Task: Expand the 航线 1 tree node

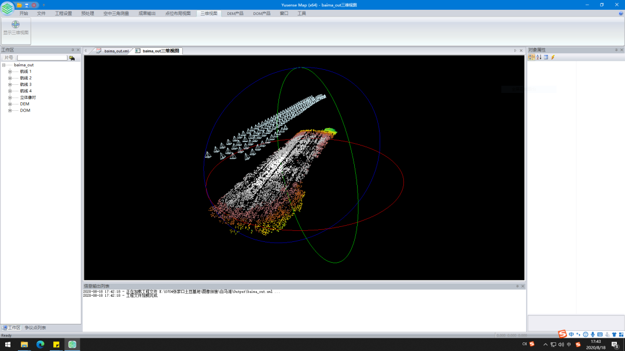Action: click(10, 72)
